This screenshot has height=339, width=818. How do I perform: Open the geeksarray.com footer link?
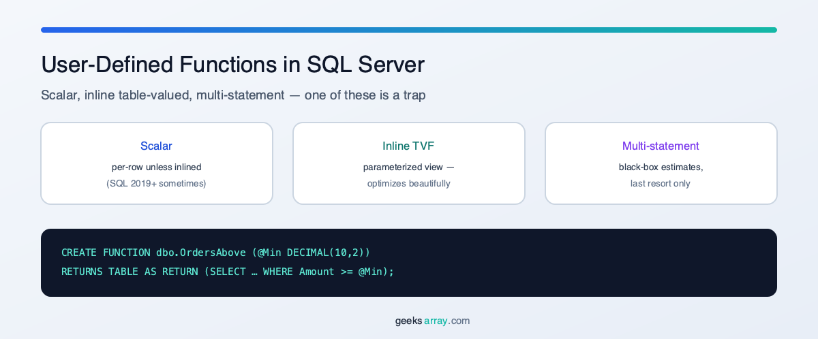[x=432, y=321]
